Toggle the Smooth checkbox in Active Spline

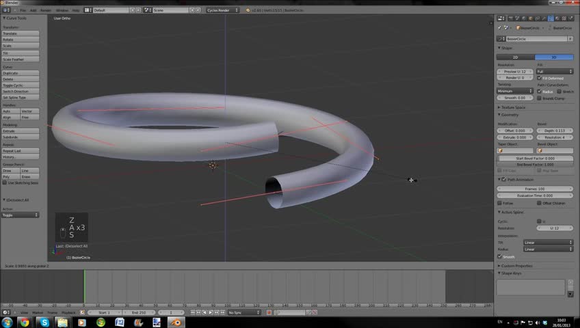[500, 256]
